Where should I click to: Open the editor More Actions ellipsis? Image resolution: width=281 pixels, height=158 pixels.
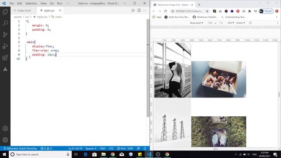(x=144, y=11)
